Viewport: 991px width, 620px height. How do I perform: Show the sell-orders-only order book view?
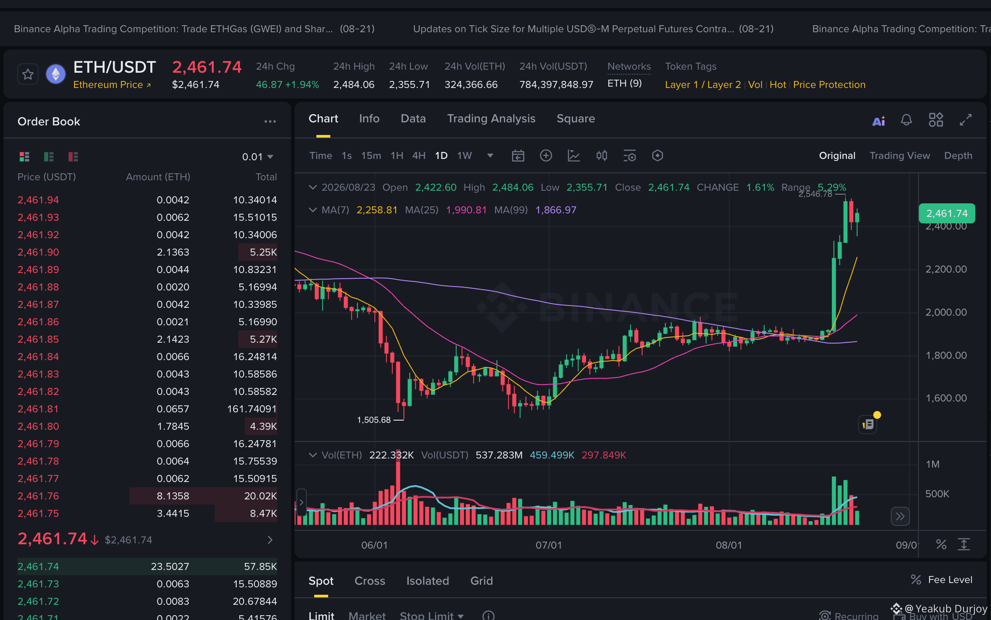click(73, 156)
